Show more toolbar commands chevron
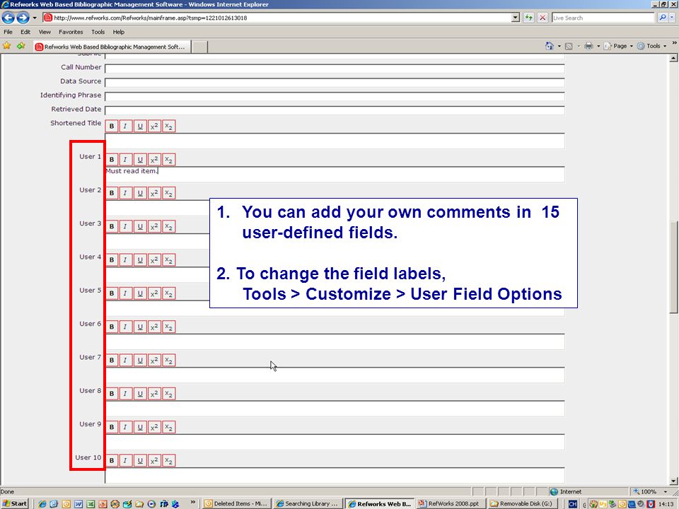The height and width of the screenshot is (509, 679). [674, 43]
